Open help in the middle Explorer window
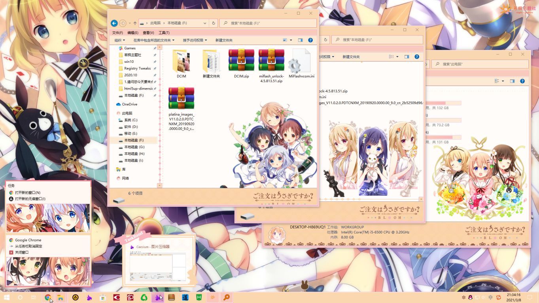The height and width of the screenshot is (303, 539). coord(417,57)
